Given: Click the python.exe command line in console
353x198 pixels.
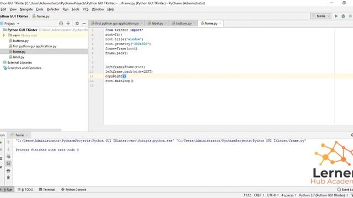Looking at the screenshot, I should (161, 141).
